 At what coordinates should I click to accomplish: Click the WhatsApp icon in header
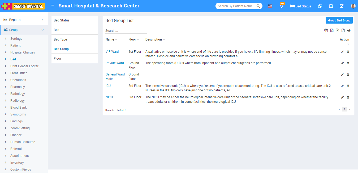click(x=320, y=6)
